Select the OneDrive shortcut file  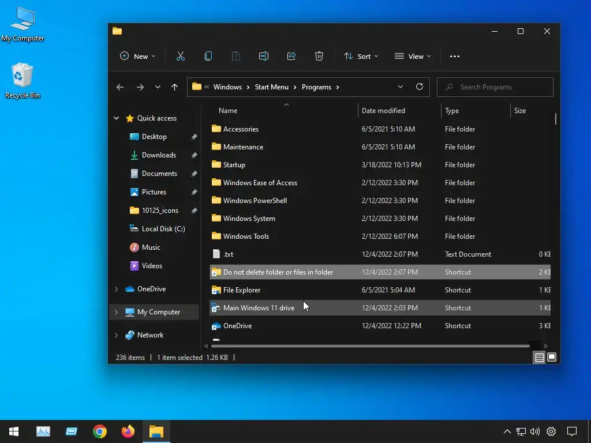pyautogui.click(x=380, y=326)
